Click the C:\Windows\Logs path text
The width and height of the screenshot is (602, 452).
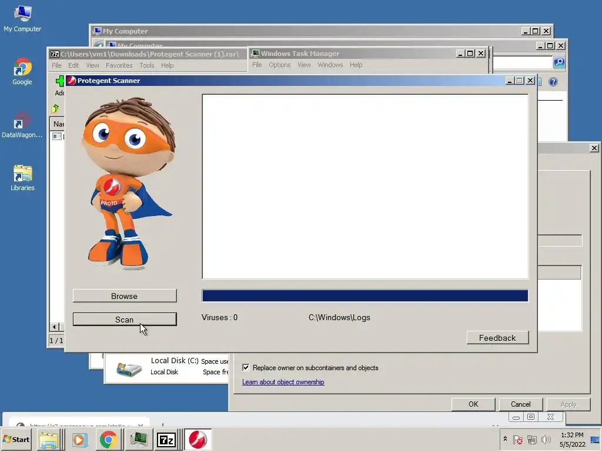[339, 317]
